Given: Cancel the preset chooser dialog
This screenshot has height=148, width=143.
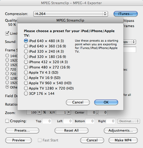Looking at the screenshot, I should click(78, 102).
